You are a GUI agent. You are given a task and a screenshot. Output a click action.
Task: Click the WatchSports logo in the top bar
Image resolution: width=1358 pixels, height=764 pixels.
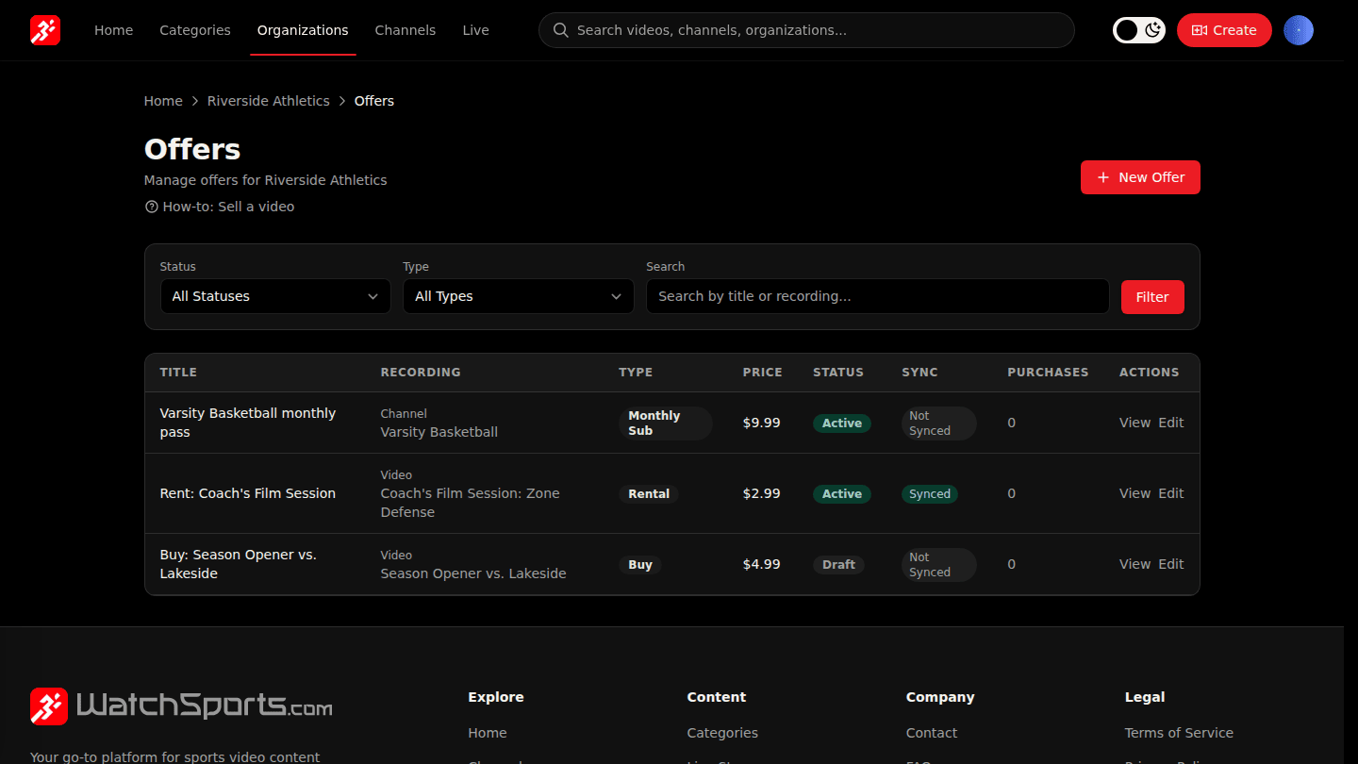coord(45,30)
